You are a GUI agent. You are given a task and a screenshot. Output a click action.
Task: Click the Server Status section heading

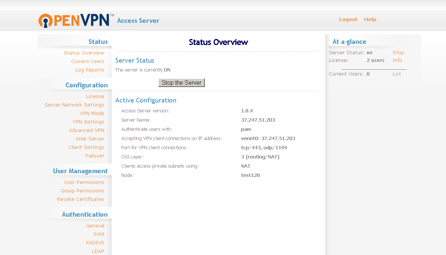[135, 60]
